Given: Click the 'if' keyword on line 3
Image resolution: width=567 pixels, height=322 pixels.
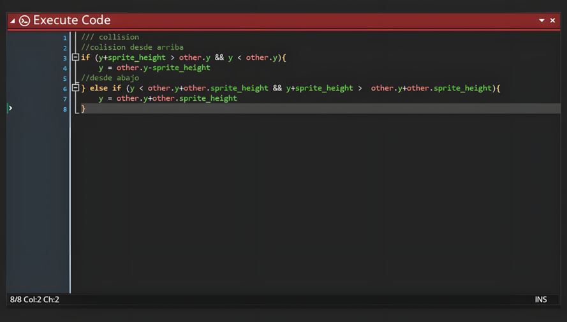Looking at the screenshot, I should pyautogui.click(x=85, y=57).
